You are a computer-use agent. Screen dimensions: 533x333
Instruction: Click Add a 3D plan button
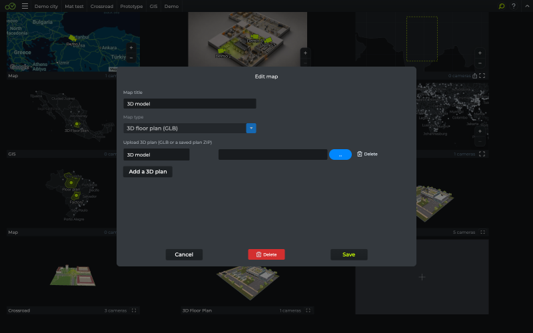[148, 172]
